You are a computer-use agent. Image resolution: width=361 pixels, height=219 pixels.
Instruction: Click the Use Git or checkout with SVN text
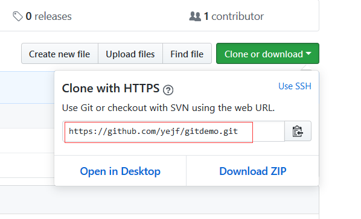point(168,108)
